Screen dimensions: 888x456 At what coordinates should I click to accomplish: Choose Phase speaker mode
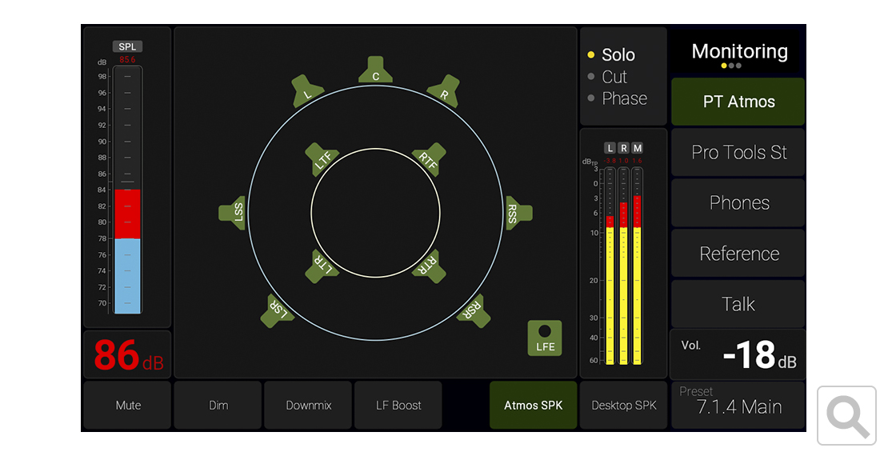(624, 98)
